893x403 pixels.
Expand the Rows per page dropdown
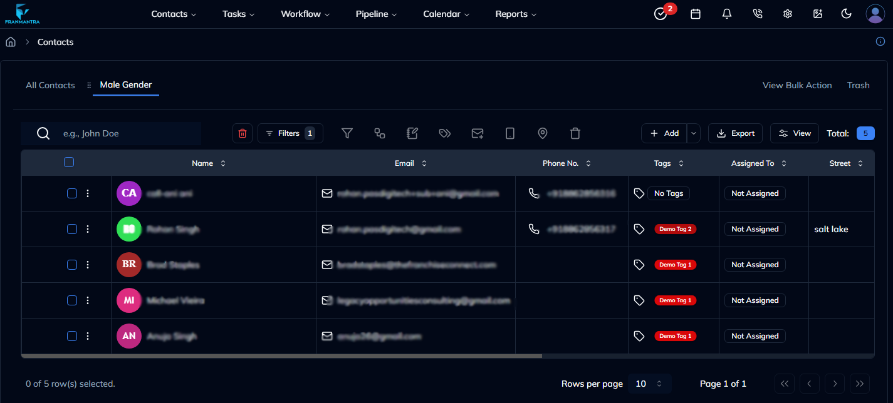(x=649, y=384)
